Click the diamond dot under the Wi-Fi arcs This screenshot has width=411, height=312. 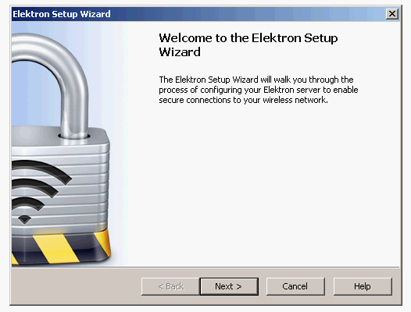coord(25,219)
